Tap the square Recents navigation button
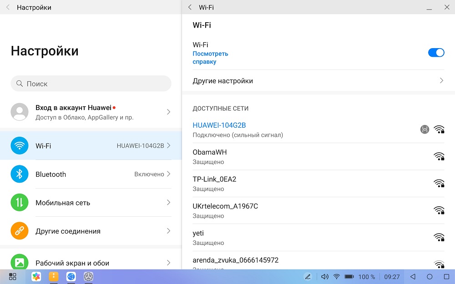455x284 pixels. 447,277
